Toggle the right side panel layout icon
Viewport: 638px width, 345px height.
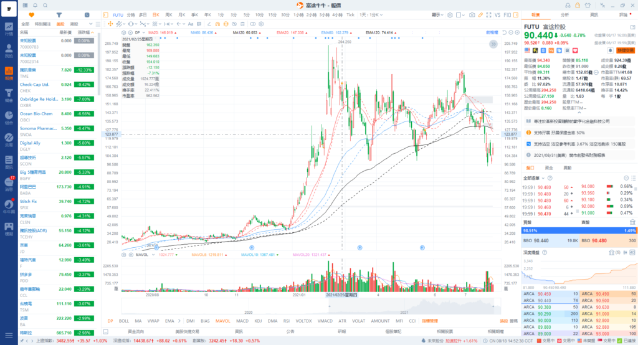(x=516, y=15)
